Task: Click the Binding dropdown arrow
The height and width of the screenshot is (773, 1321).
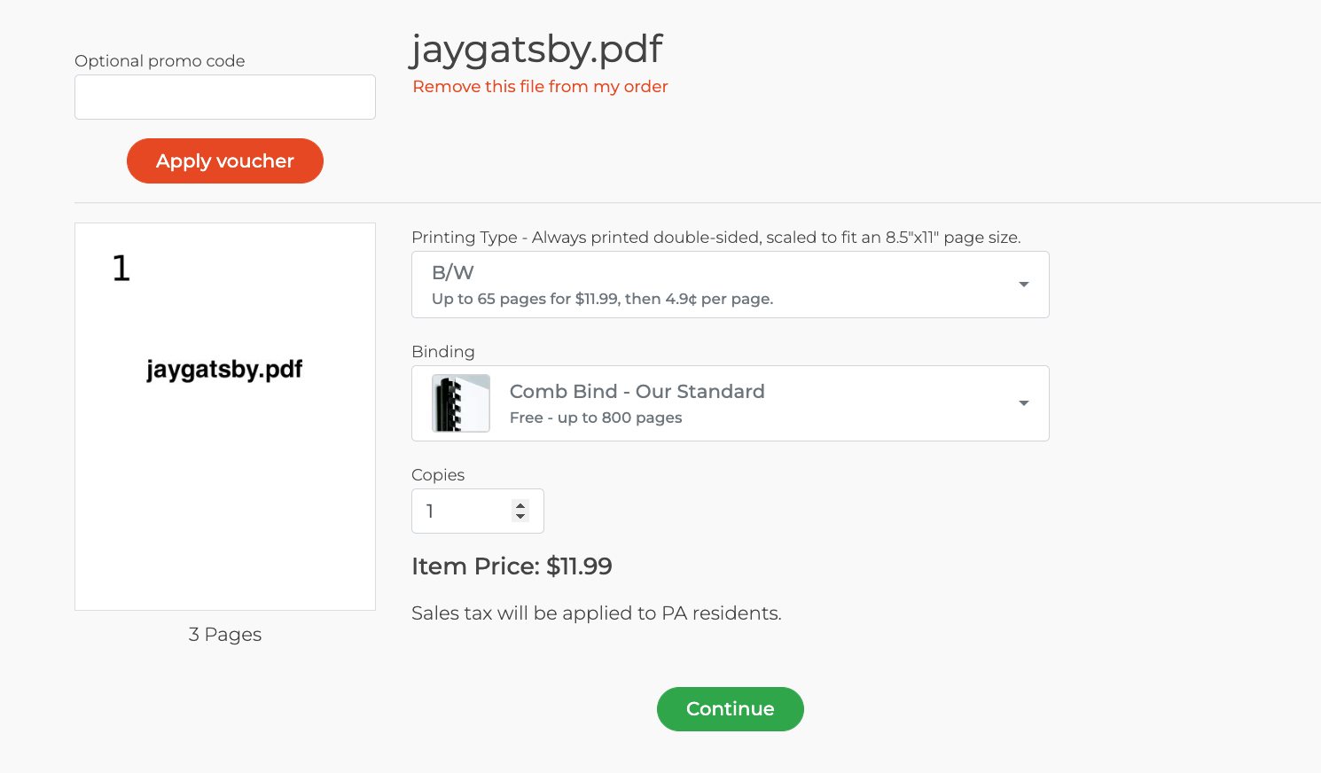Action: coord(1024,403)
